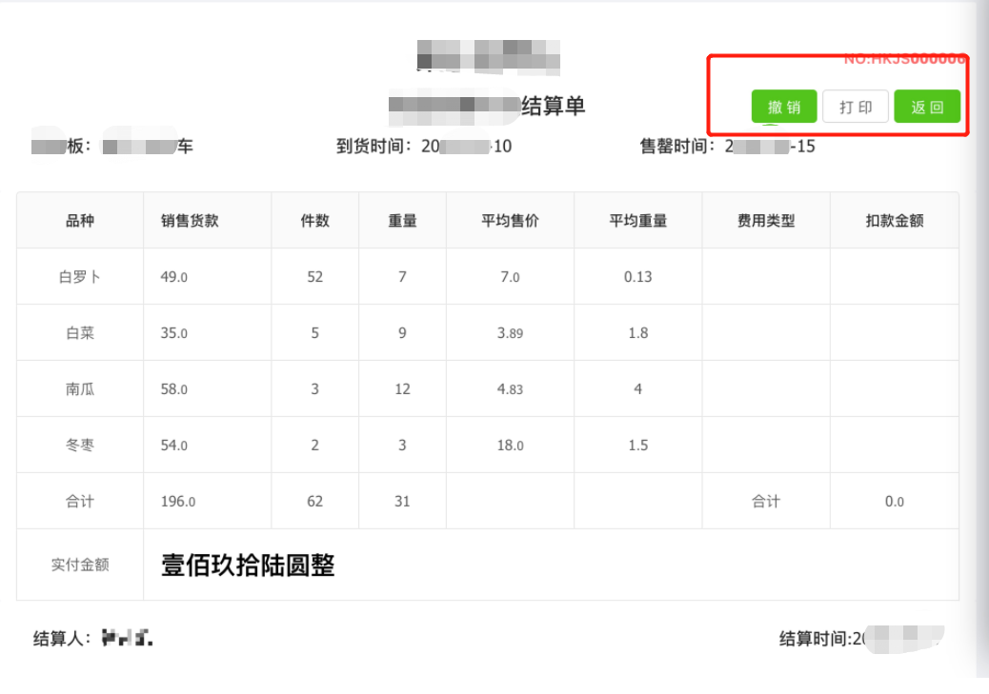Viewport: 989px width, 694px height.
Task: Click the 南瓜 row name cell
Action: pos(80,389)
